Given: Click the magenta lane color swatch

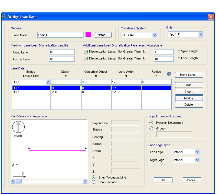Looking at the screenshot, I should tap(88, 35).
